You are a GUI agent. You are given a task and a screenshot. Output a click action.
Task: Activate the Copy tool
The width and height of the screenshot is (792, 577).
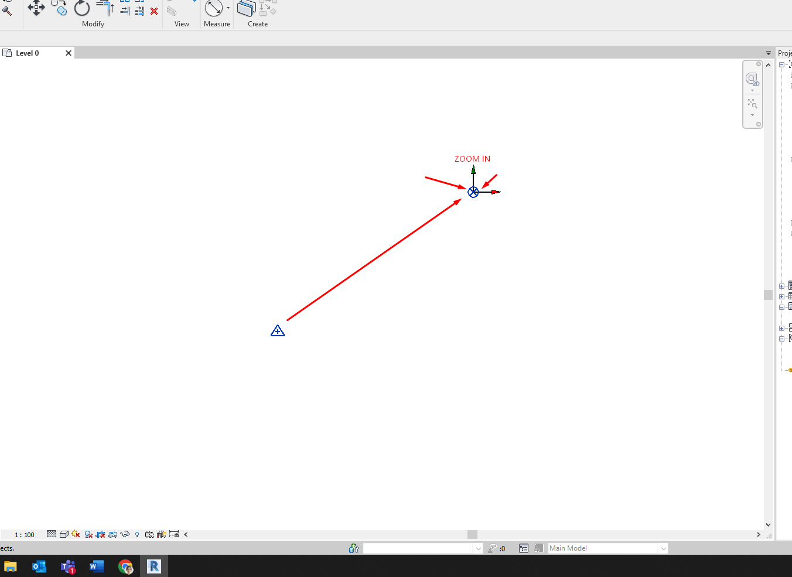click(x=59, y=8)
